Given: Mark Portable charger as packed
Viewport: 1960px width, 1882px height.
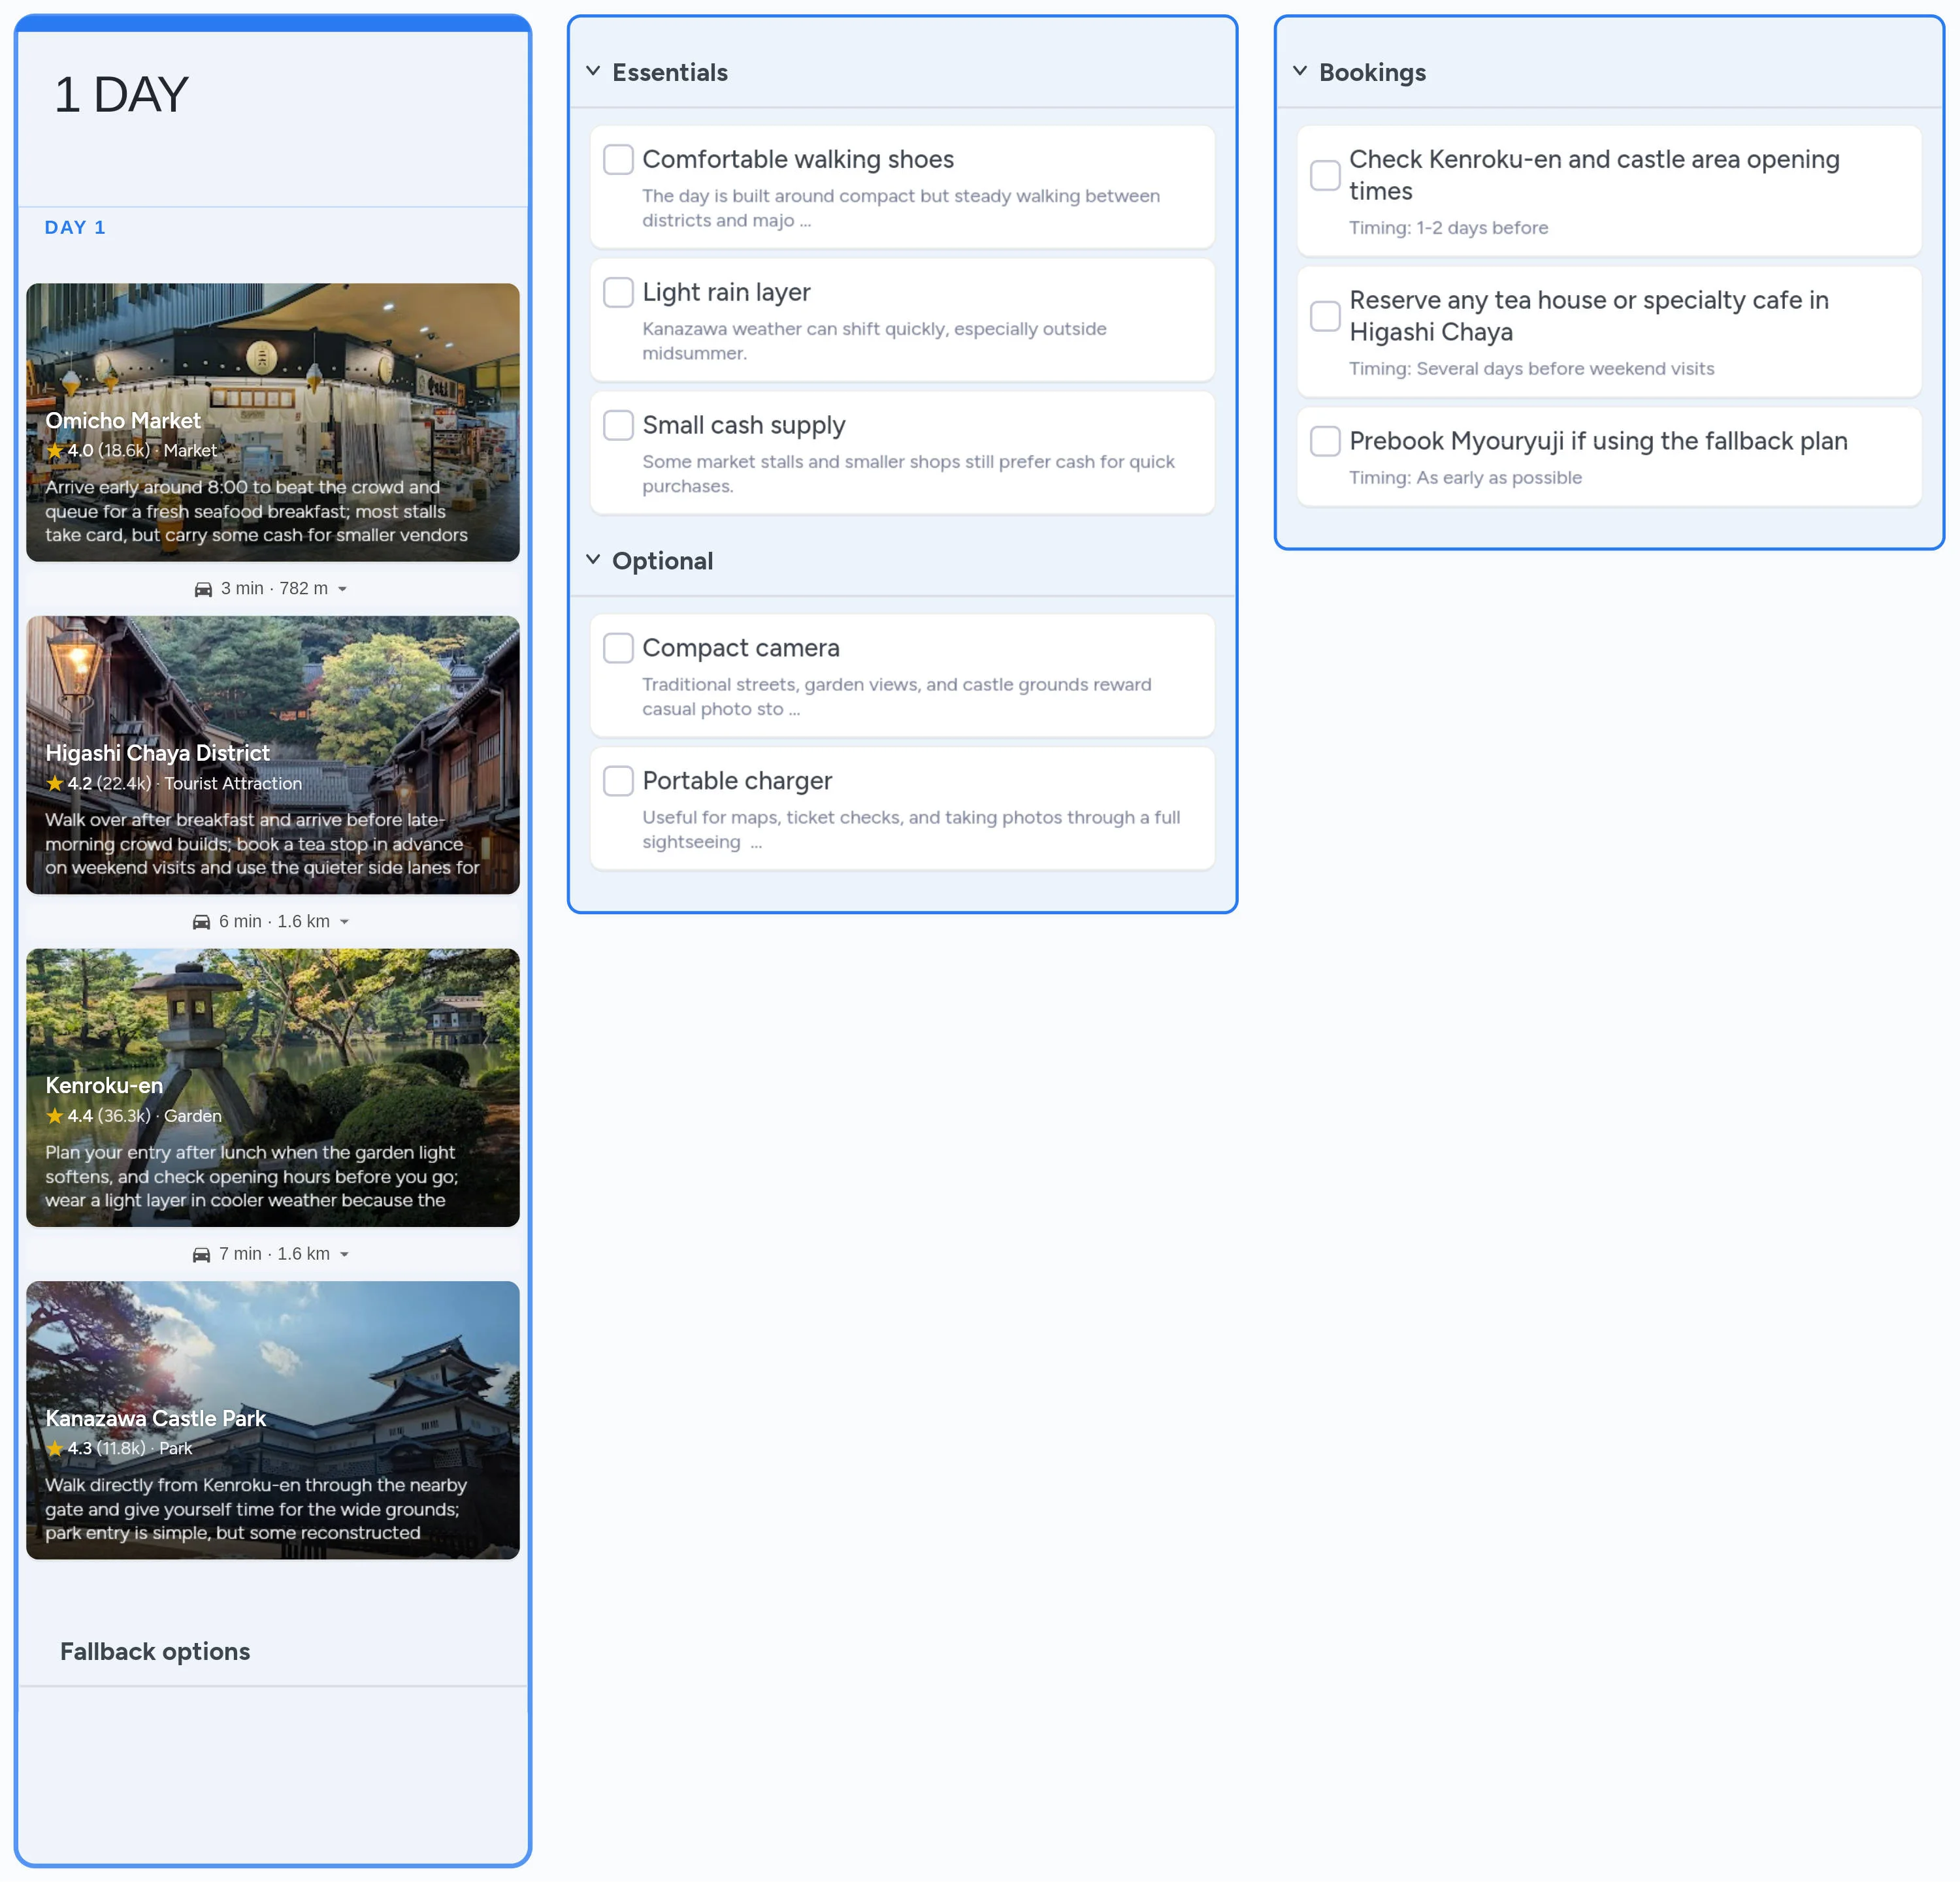Looking at the screenshot, I should [x=618, y=780].
